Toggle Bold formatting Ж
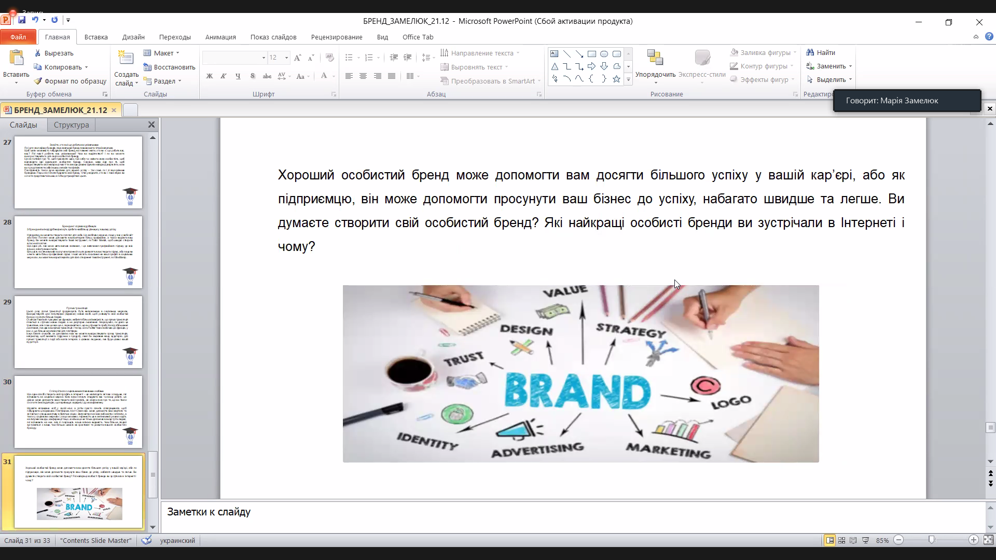996x560 pixels. [210, 76]
